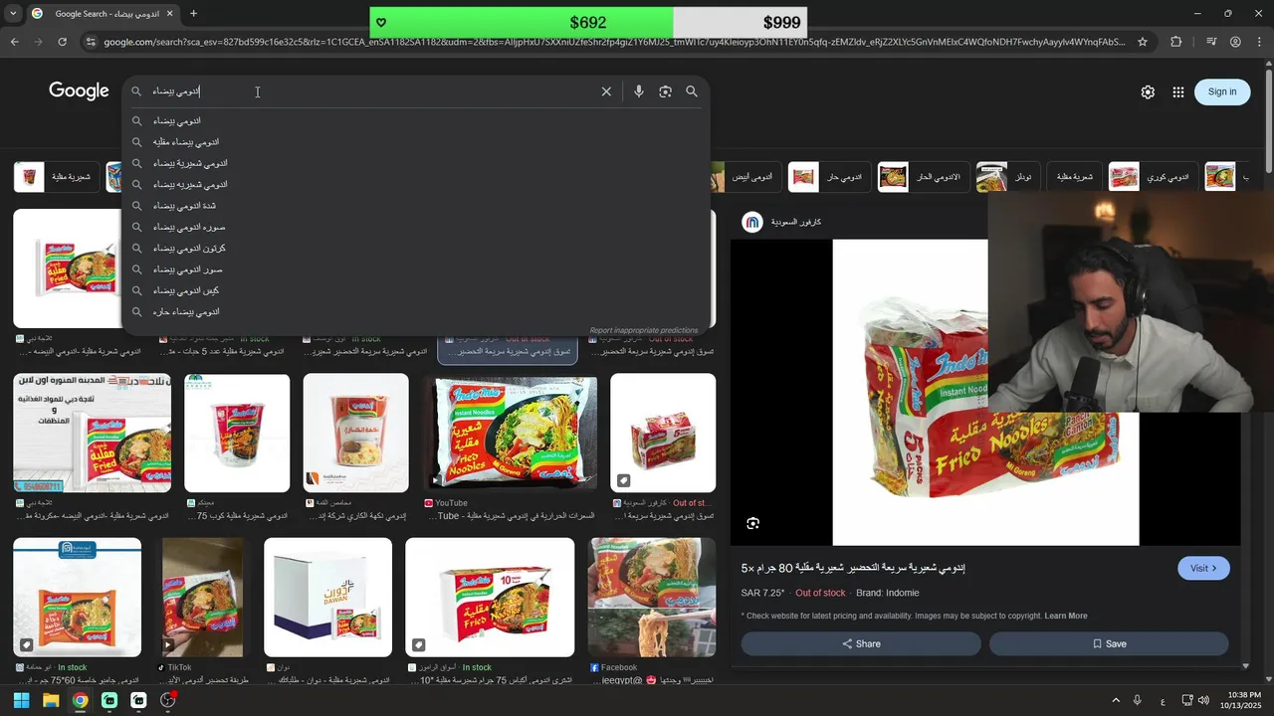Viewport: 1274px width, 716px height.
Task: Open the media control icon in the Chrome toolbar
Action: pos(1211,42)
